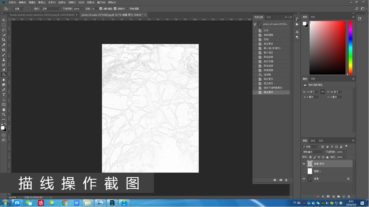
Task: Toggle Quick Mask mode
Action: [4, 135]
